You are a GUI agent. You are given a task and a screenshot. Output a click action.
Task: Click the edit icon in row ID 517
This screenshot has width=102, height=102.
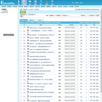[x=28, y=83]
